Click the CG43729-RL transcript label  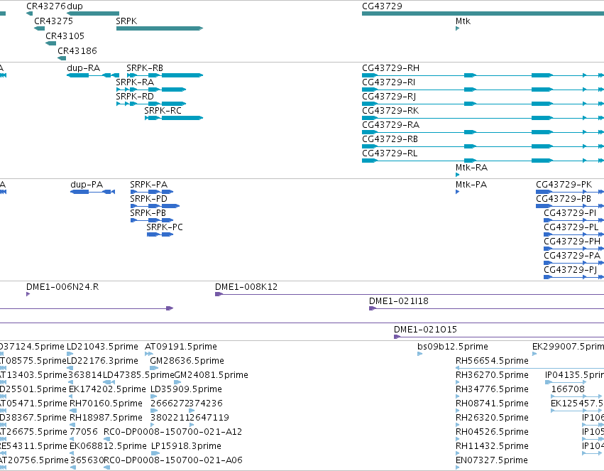click(x=390, y=153)
